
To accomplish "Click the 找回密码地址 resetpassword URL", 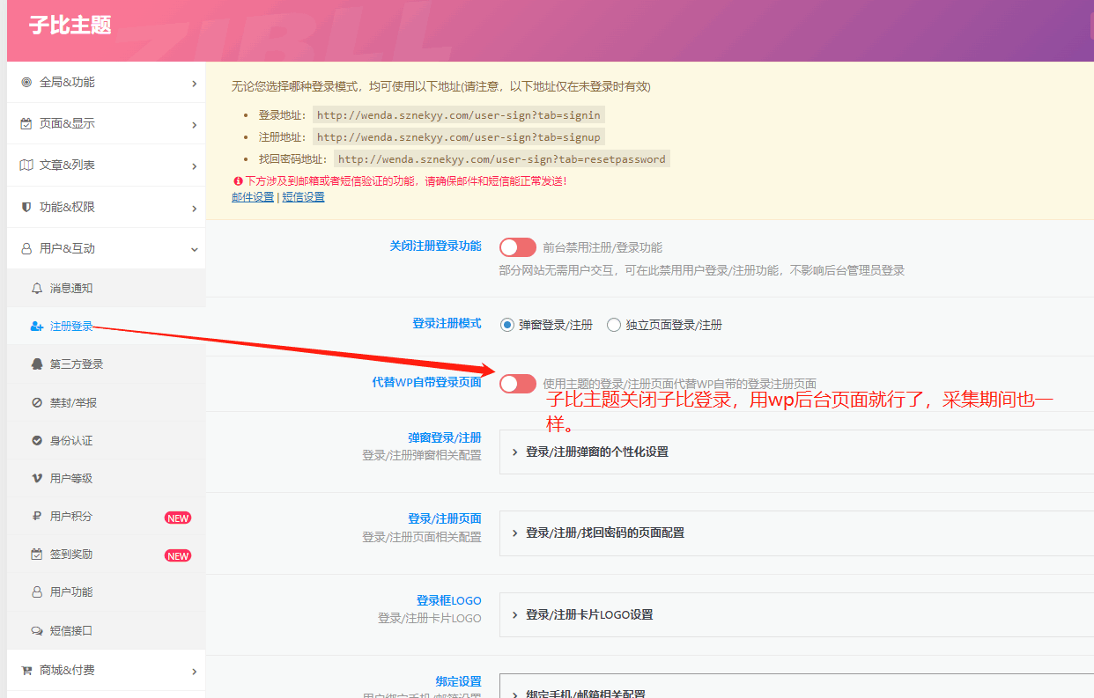I will (502, 159).
